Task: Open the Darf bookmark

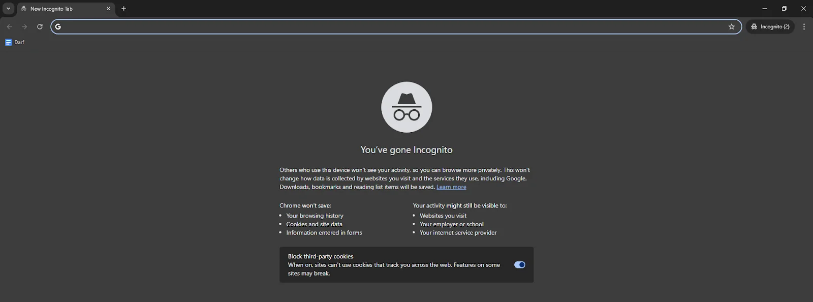Action: (15, 42)
